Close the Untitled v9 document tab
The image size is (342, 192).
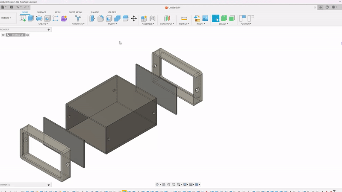pos(315,7)
